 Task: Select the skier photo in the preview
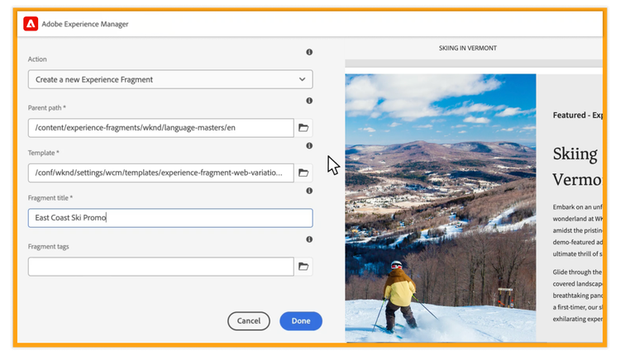[440, 206]
